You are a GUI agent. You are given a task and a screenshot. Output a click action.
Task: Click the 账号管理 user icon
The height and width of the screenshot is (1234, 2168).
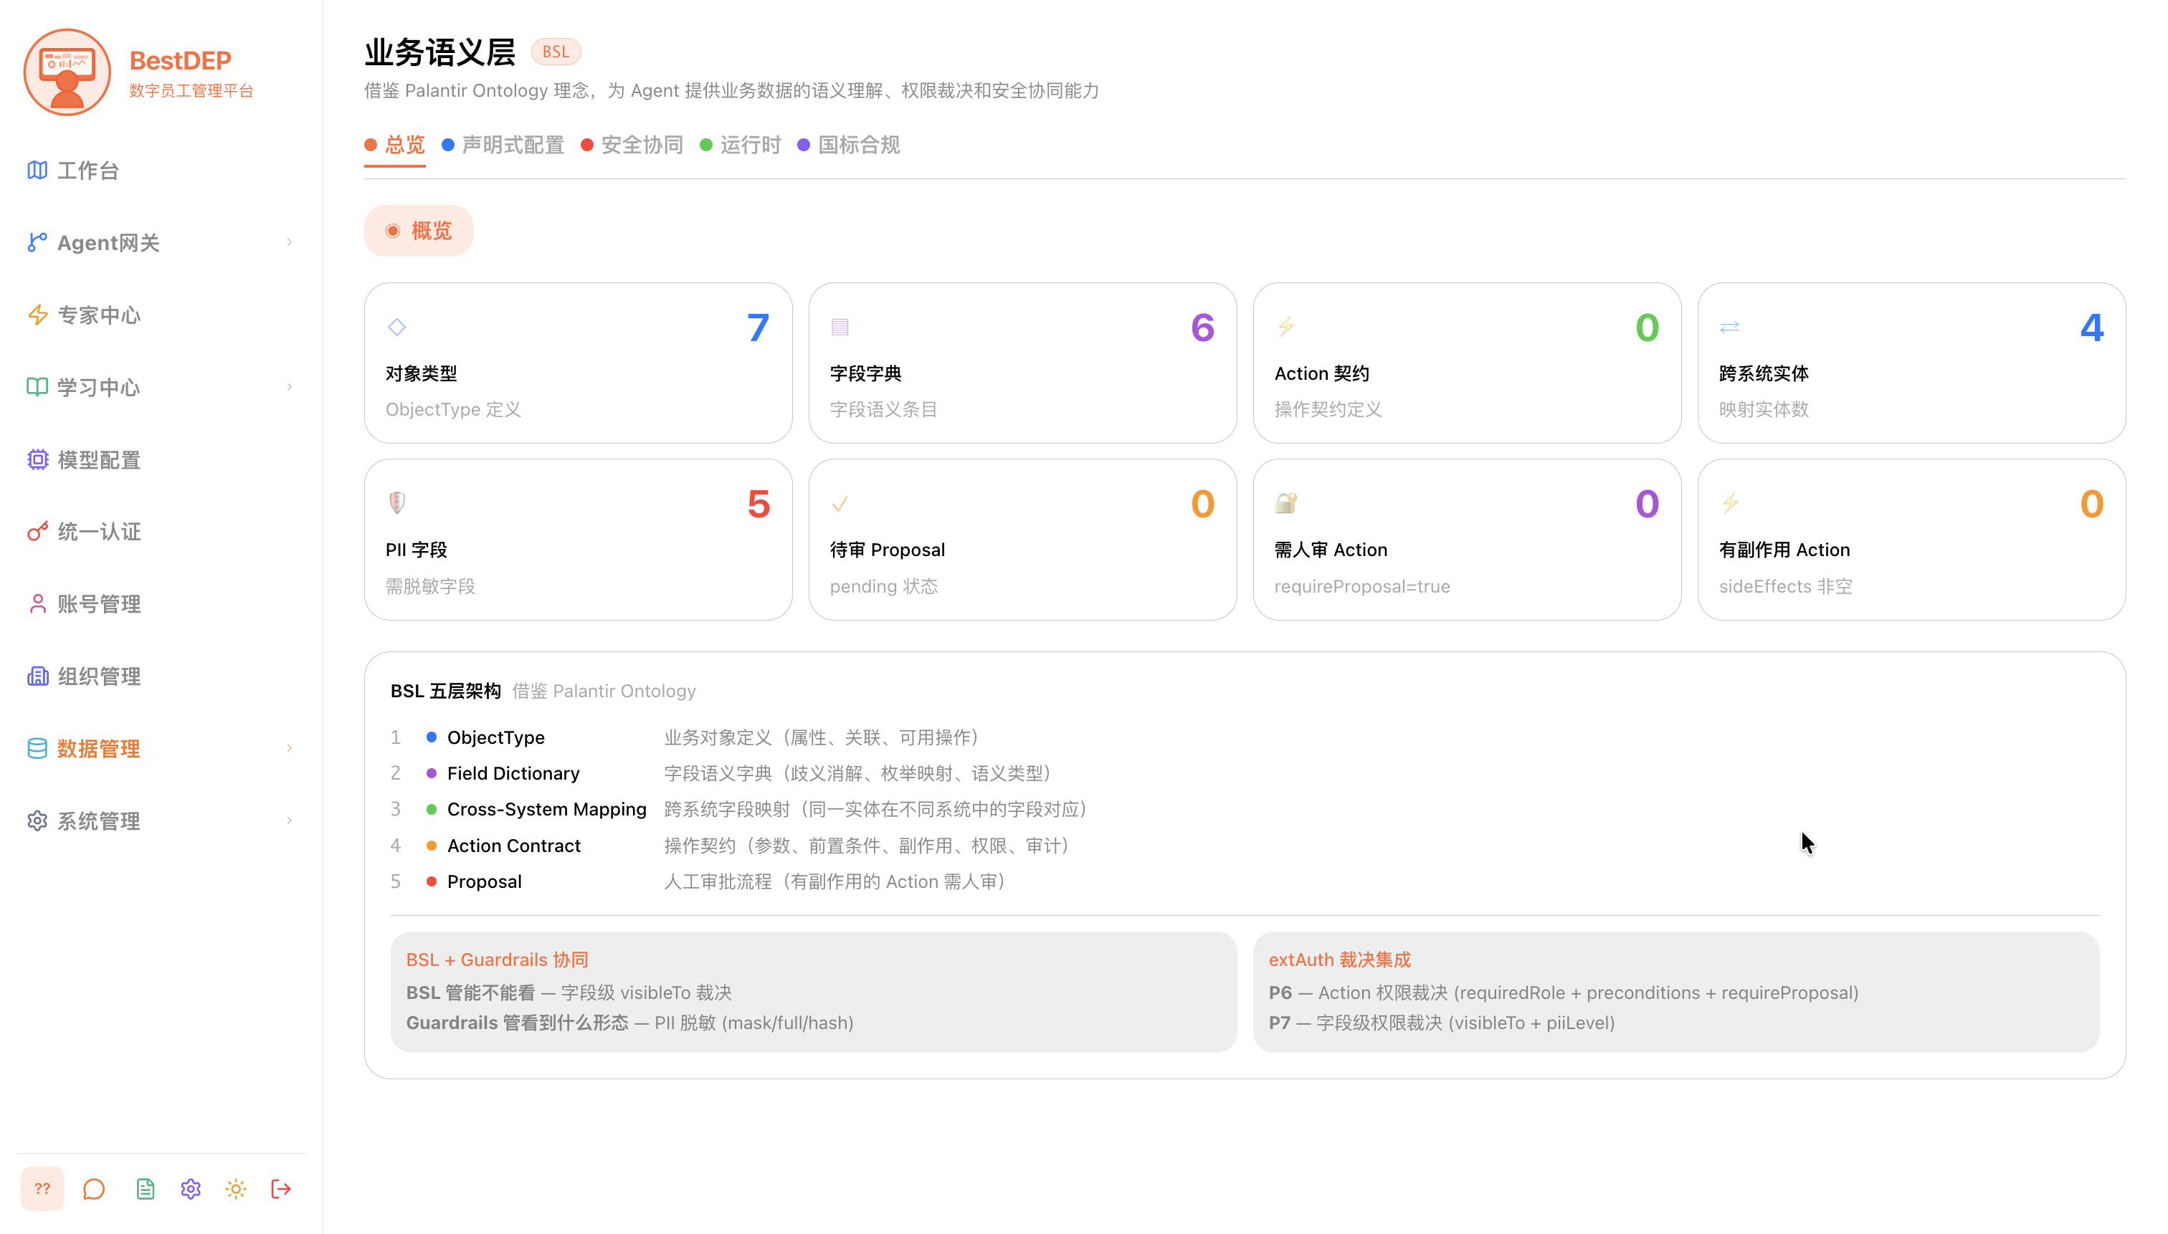(37, 604)
